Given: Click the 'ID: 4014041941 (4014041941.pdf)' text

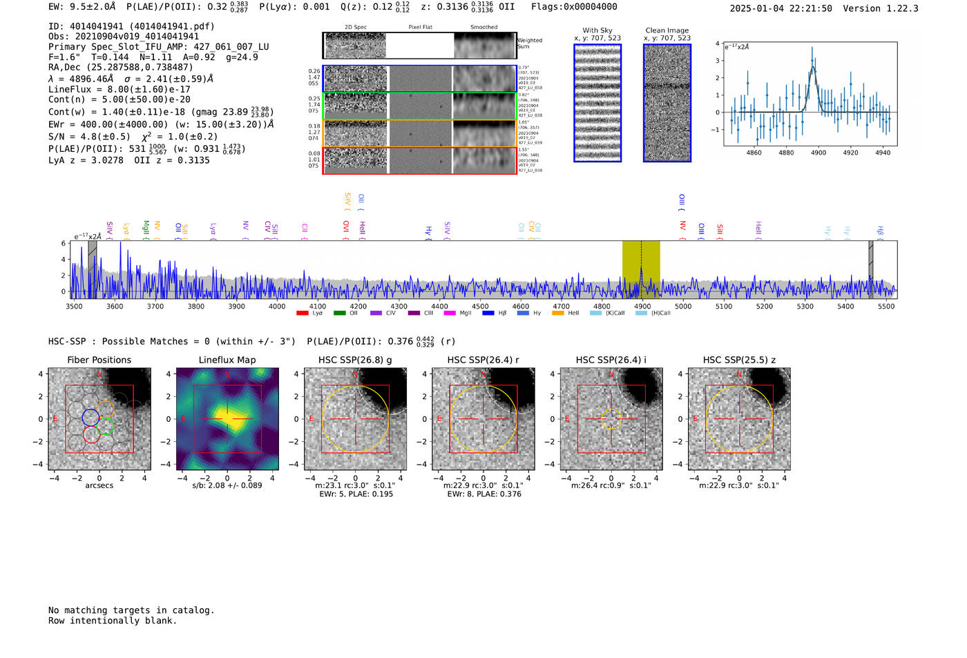Looking at the screenshot, I should tap(131, 26).
